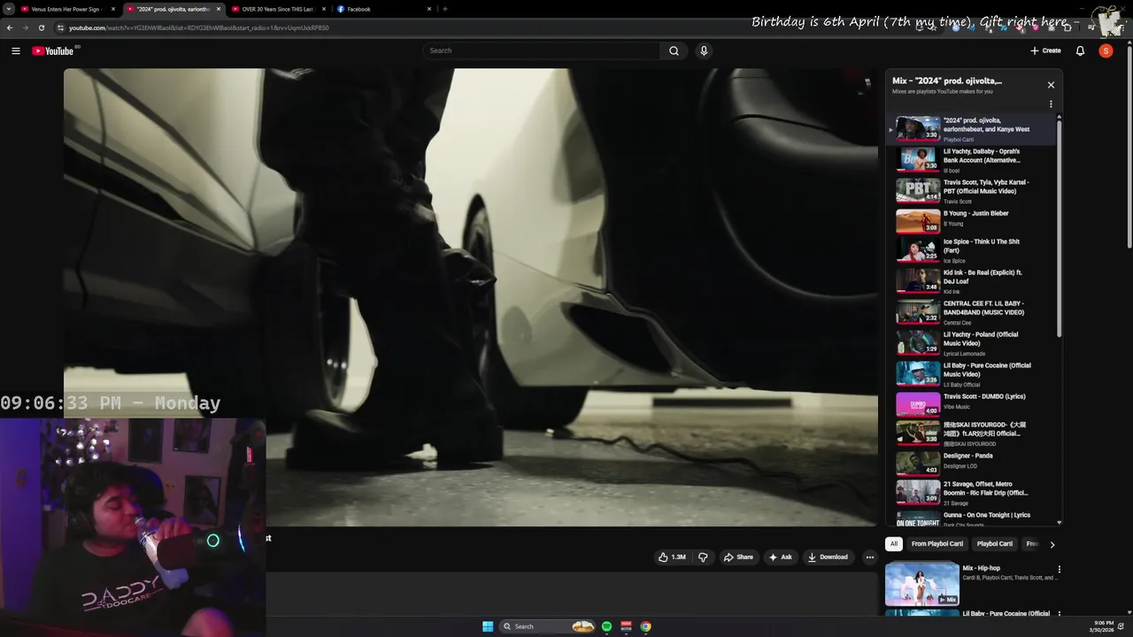Screen dimensions: 1133x637
Task: Play Travis Scott - DUMBO (Lyrics)
Action: point(971,403)
